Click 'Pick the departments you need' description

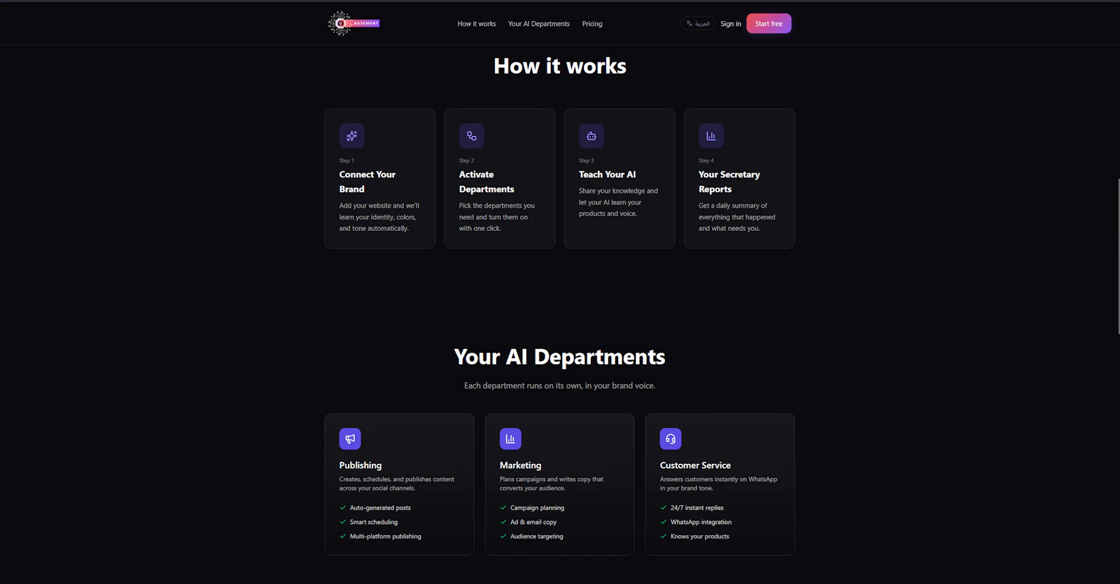[497, 217]
